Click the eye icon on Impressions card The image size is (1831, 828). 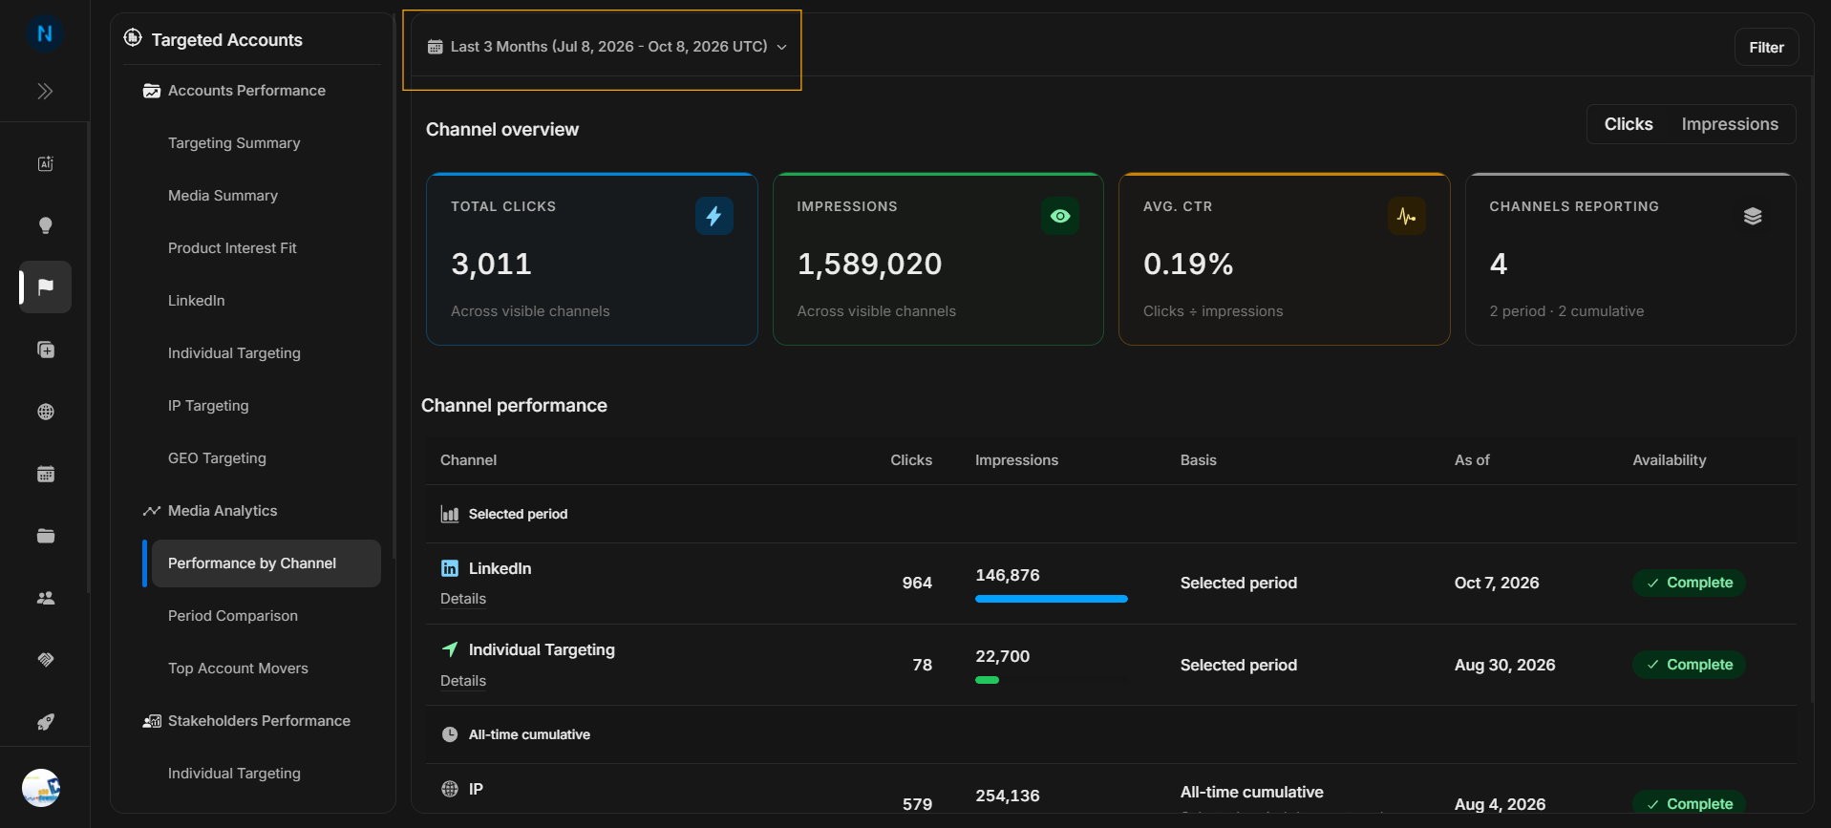(x=1060, y=216)
